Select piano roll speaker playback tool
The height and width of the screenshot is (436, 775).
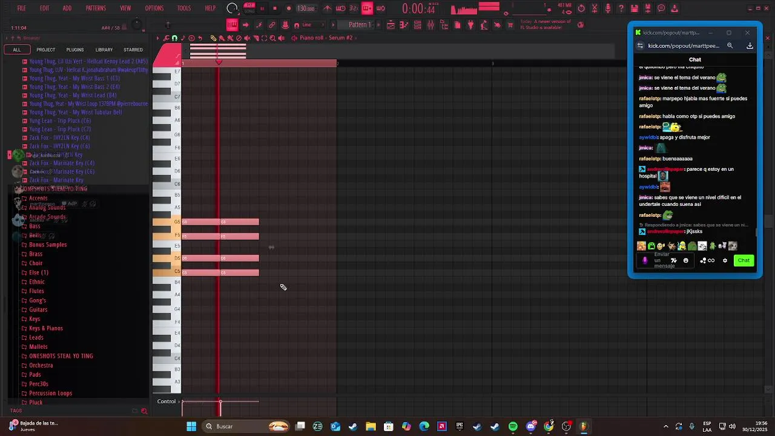[281, 38]
